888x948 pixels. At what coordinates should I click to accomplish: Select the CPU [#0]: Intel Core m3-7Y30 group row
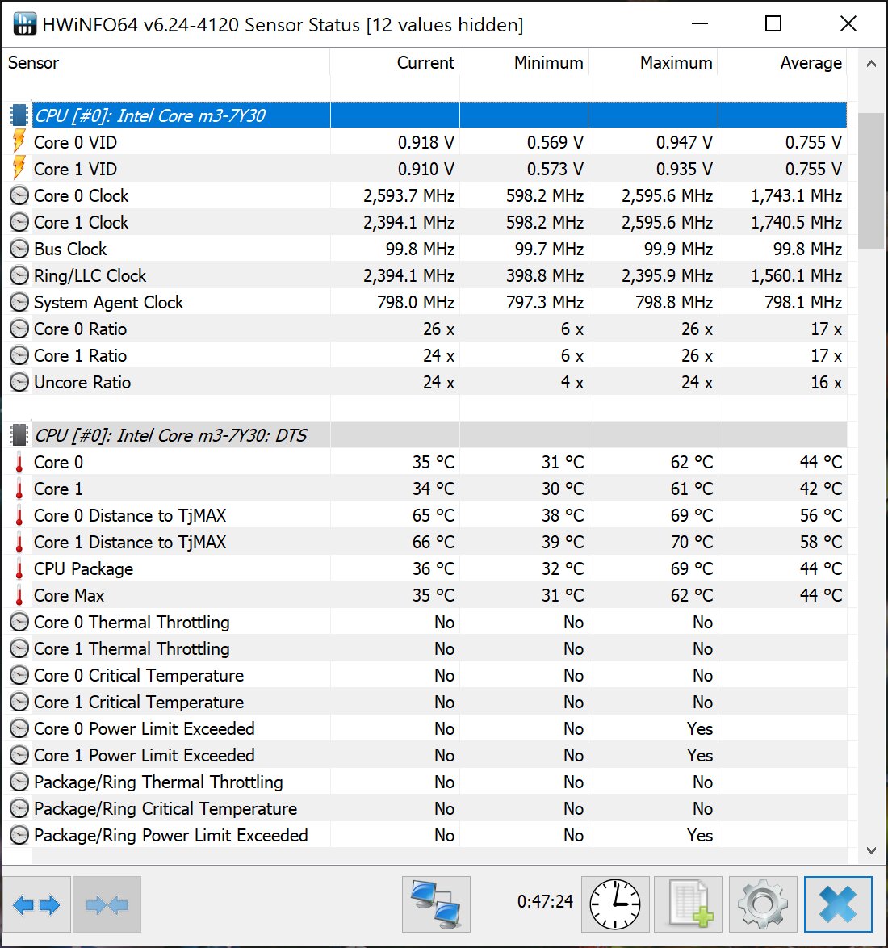428,115
